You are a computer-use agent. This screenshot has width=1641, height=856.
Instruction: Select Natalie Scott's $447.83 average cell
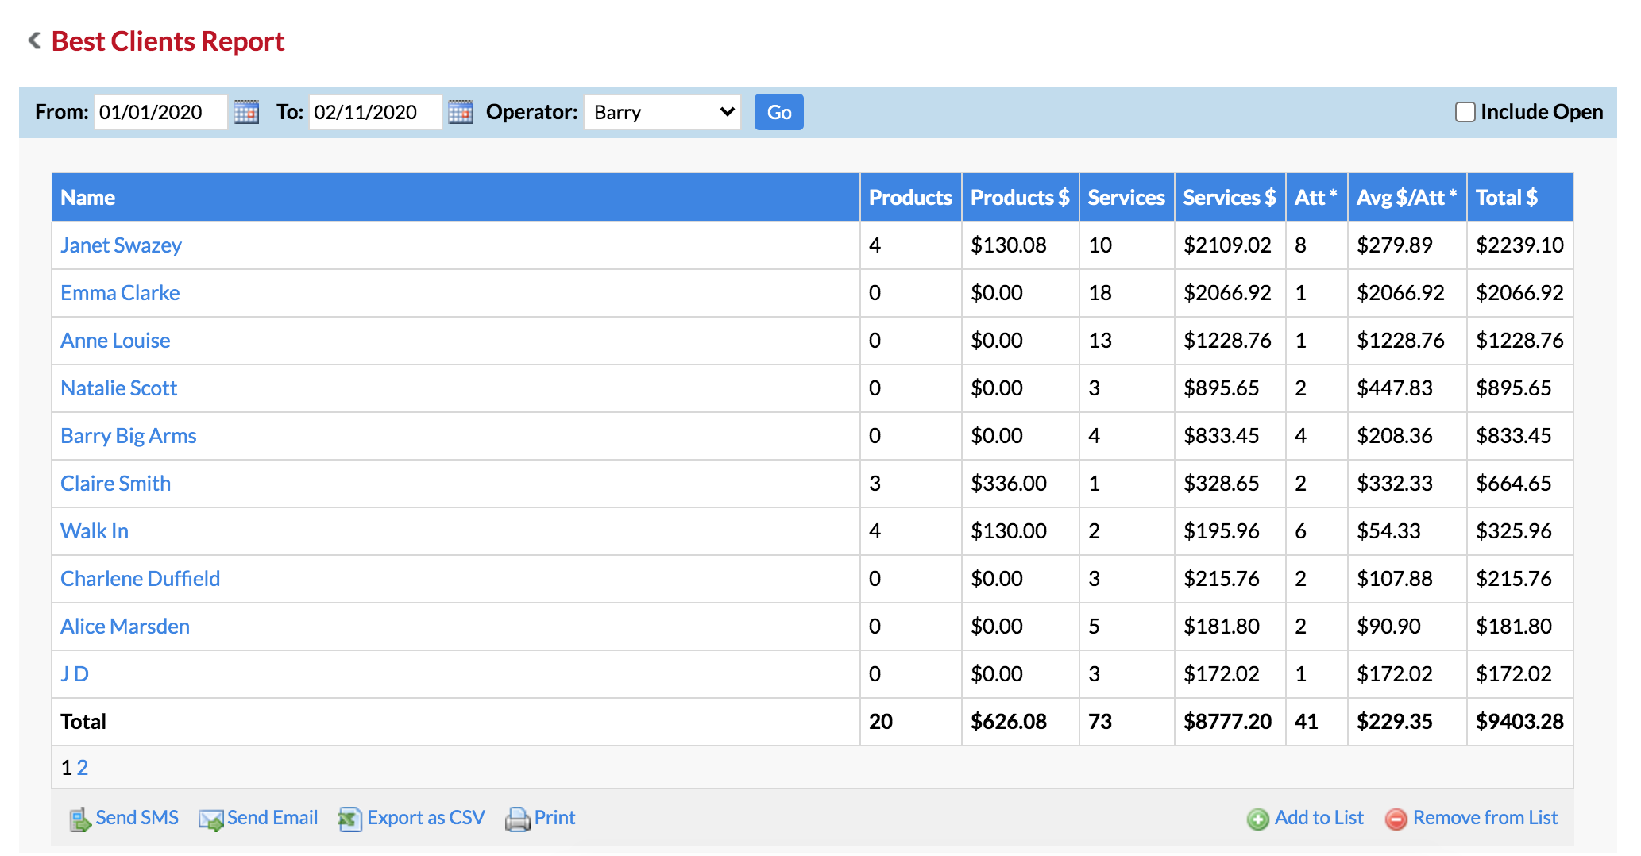pos(1407,388)
